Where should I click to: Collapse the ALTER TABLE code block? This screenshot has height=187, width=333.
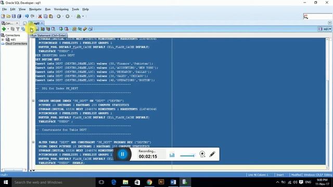(33, 142)
